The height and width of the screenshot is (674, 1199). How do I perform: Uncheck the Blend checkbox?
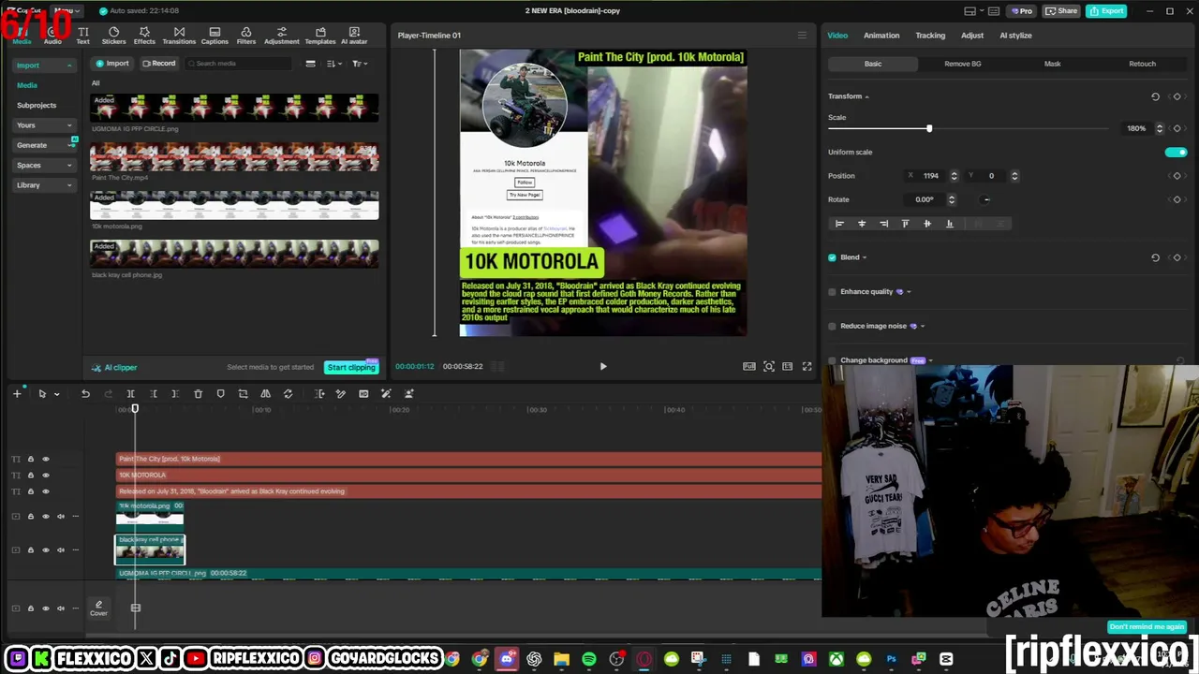pos(832,257)
